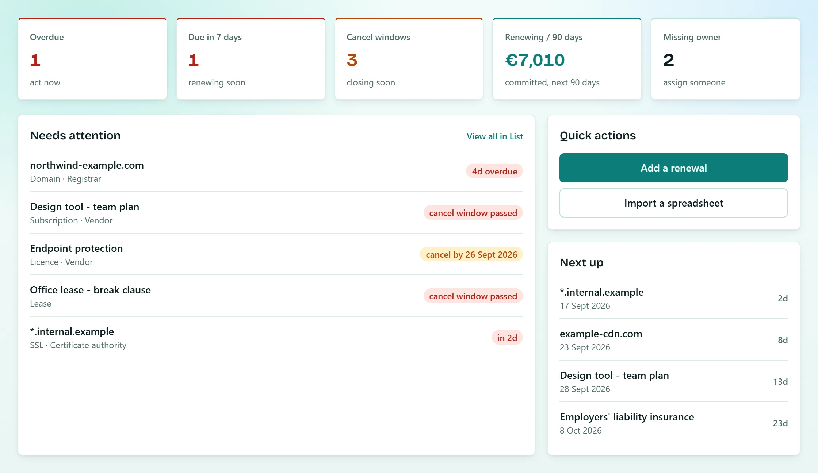
Task: Open *.internal.example in Needs attention list
Action: click(276, 338)
